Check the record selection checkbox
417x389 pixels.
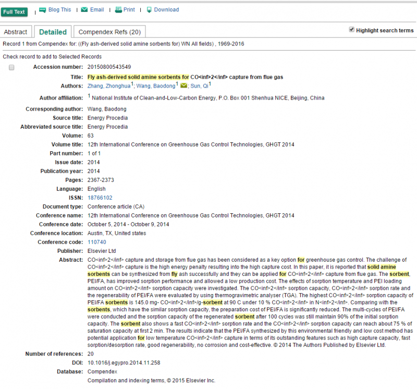pos(11,67)
